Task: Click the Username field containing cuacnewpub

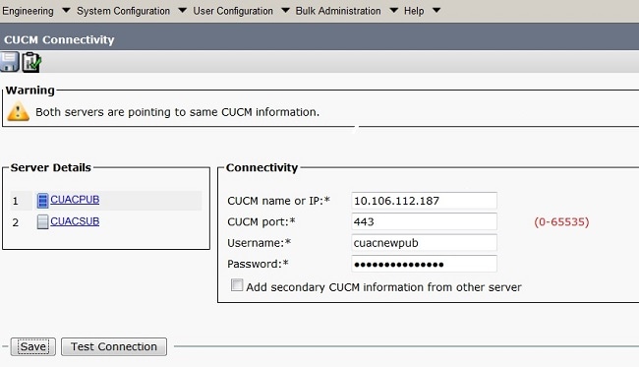Action: [x=424, y=243]
